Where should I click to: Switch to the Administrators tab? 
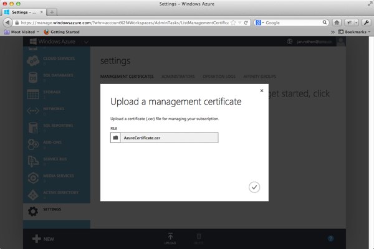178,76
